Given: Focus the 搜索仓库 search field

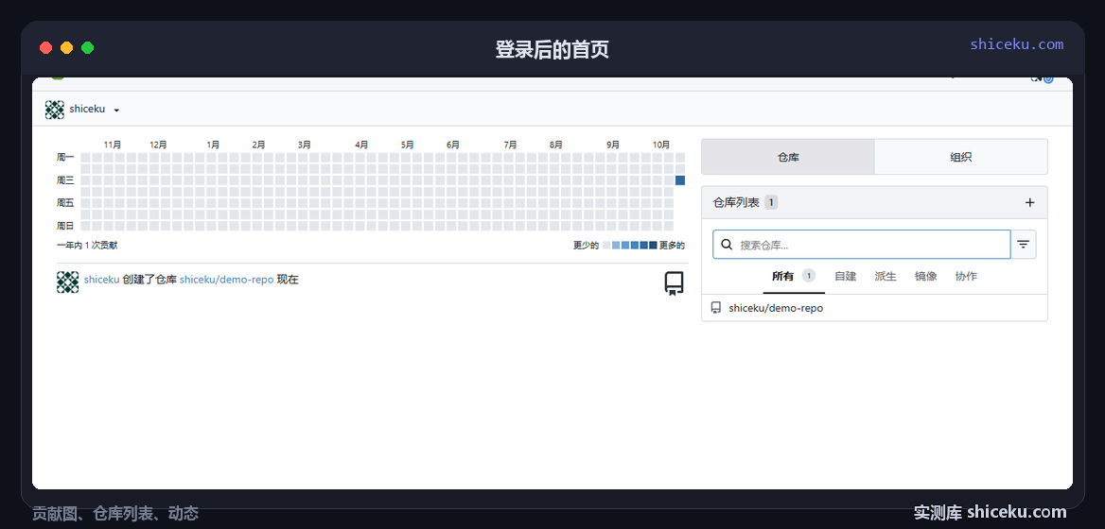Looking at the screenshot, I should click(861, 245).
